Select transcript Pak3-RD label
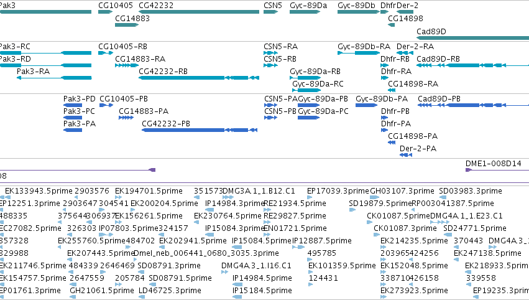529x300 pixels. pos(15,59)
